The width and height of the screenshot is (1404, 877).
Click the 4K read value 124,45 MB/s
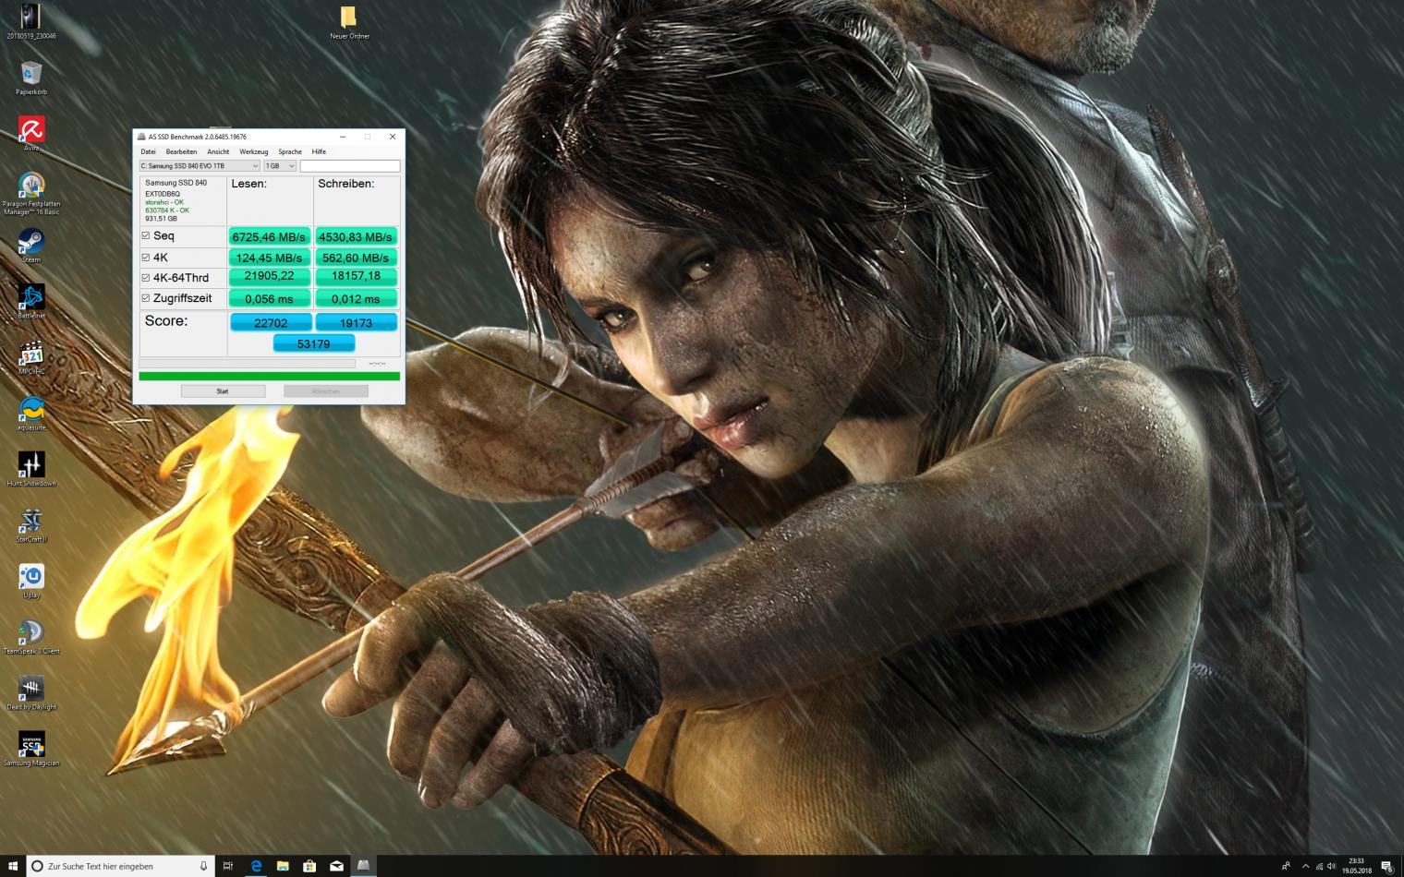coord(269,258)
